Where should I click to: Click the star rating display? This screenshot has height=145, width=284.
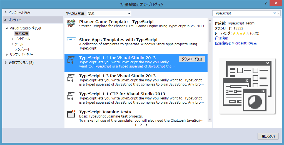point(241,33)
